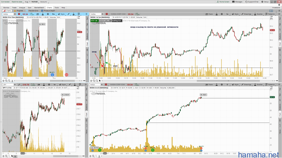
Task: Open Patterns in the NVDA 6-month chart
Action: 270,85
